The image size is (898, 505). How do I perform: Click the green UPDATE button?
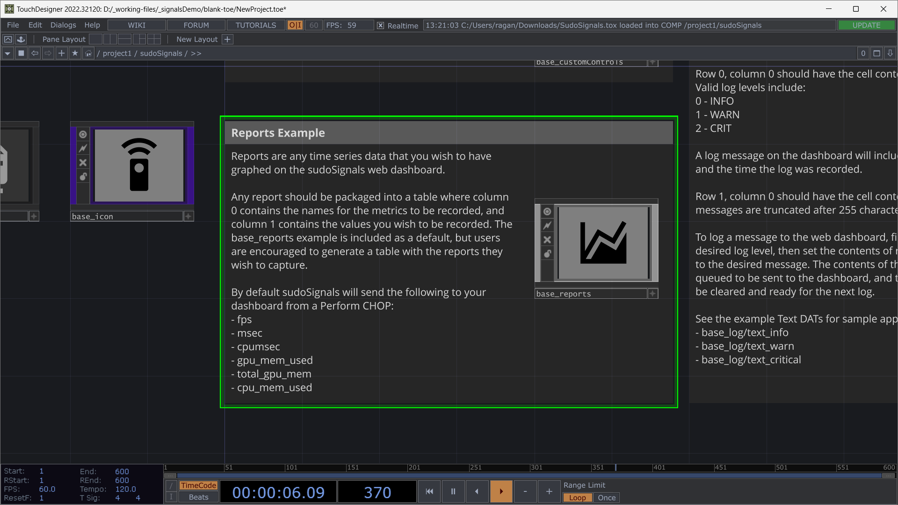point(866,25)
